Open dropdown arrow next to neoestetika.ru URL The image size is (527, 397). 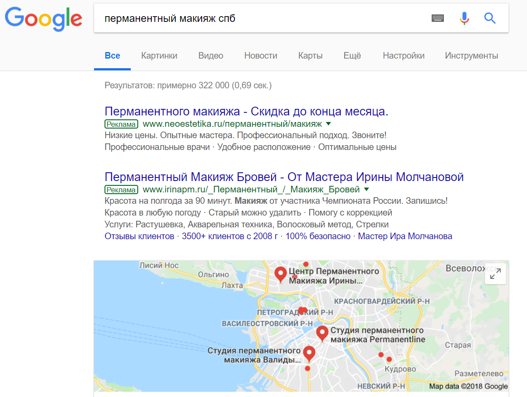[x=328, y=124]
